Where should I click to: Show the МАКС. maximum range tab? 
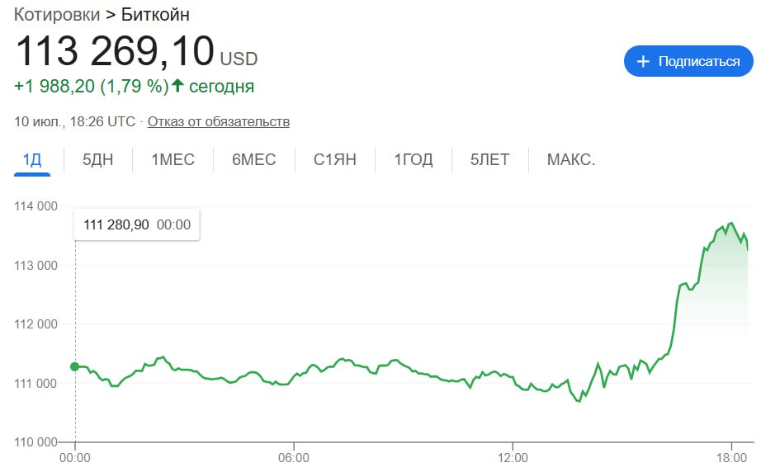click(570, 160)
